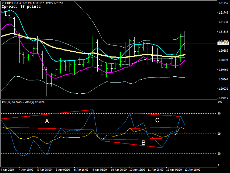Click price scale value 1.31745
Screen dimensions: 230x173
click(x=223, y=13)
